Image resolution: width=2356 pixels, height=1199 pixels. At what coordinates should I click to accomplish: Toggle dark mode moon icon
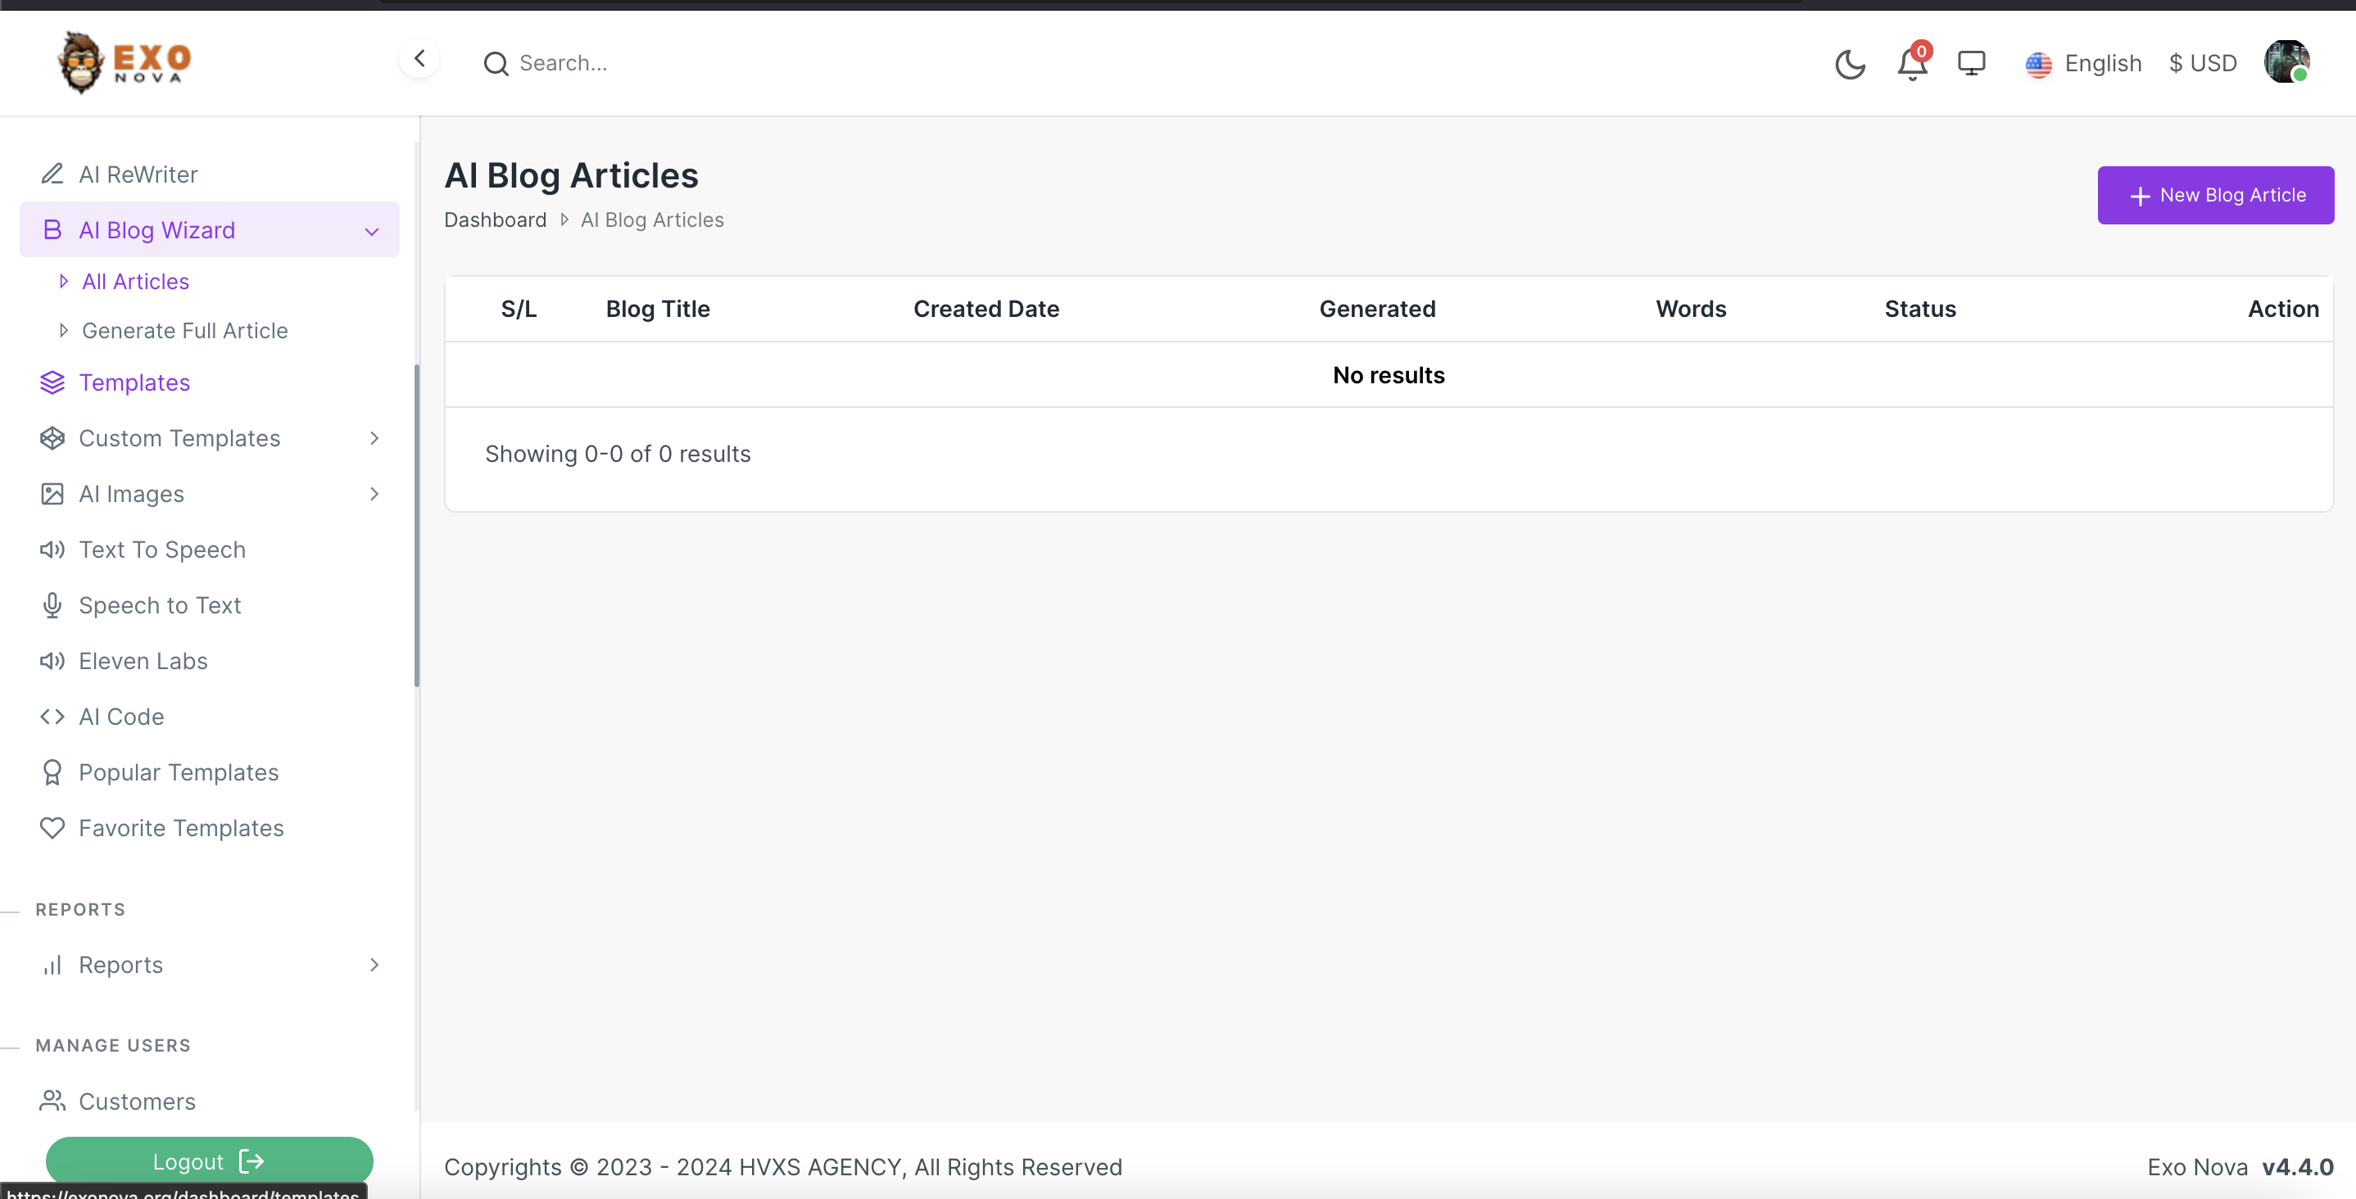click(1849, 63)
